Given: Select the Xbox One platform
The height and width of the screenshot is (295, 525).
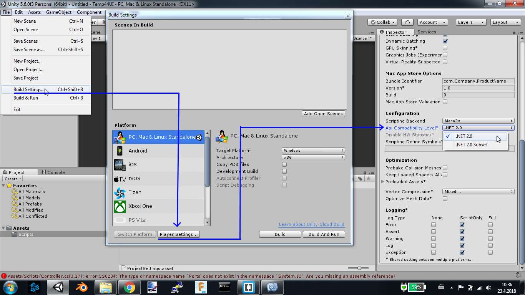Looking at the screenshot, I should click(159, 206).
